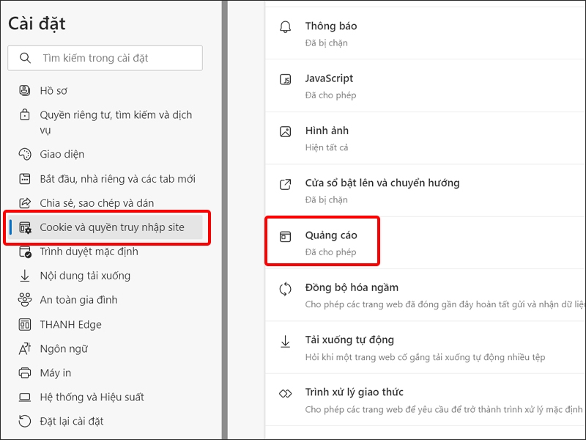Click the download arrow beside Tải xuống tự động
The height and width of the screenshot is (440, 586).
click(x=286, y=342)
